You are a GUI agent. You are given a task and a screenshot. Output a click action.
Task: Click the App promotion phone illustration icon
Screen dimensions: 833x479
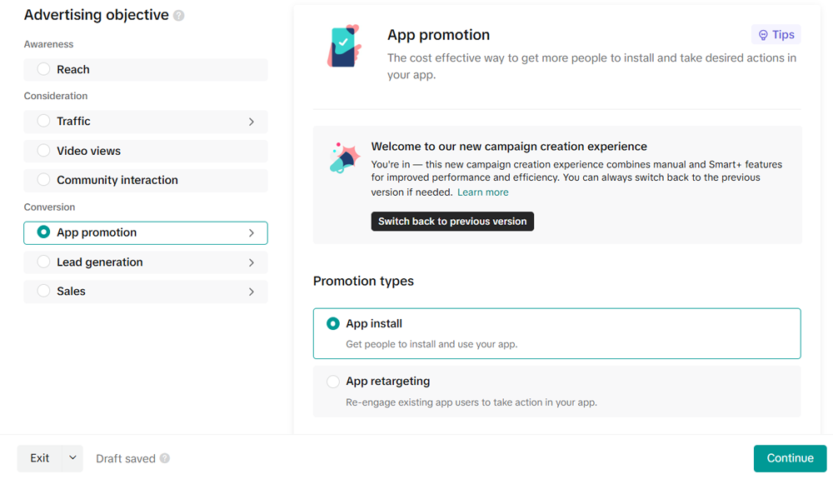[344, 46]
